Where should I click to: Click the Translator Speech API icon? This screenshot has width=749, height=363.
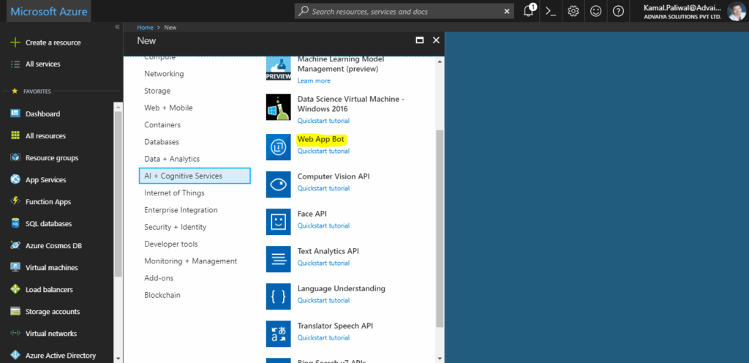[279, 334]
